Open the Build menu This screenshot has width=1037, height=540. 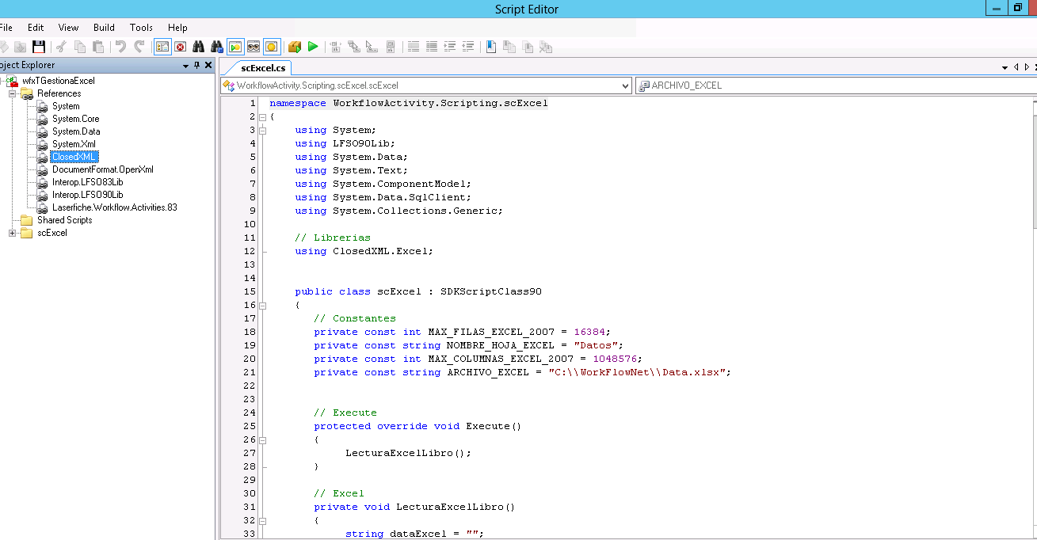point(104,28)
